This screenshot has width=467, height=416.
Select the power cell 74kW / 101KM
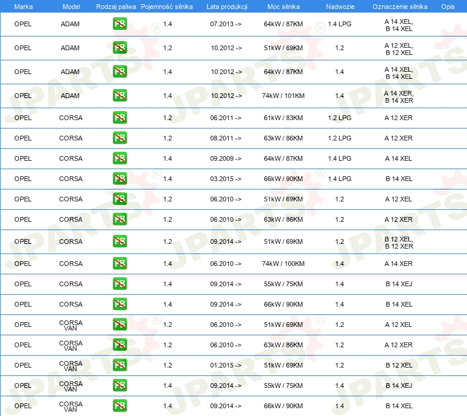click(x=283, y=96)
